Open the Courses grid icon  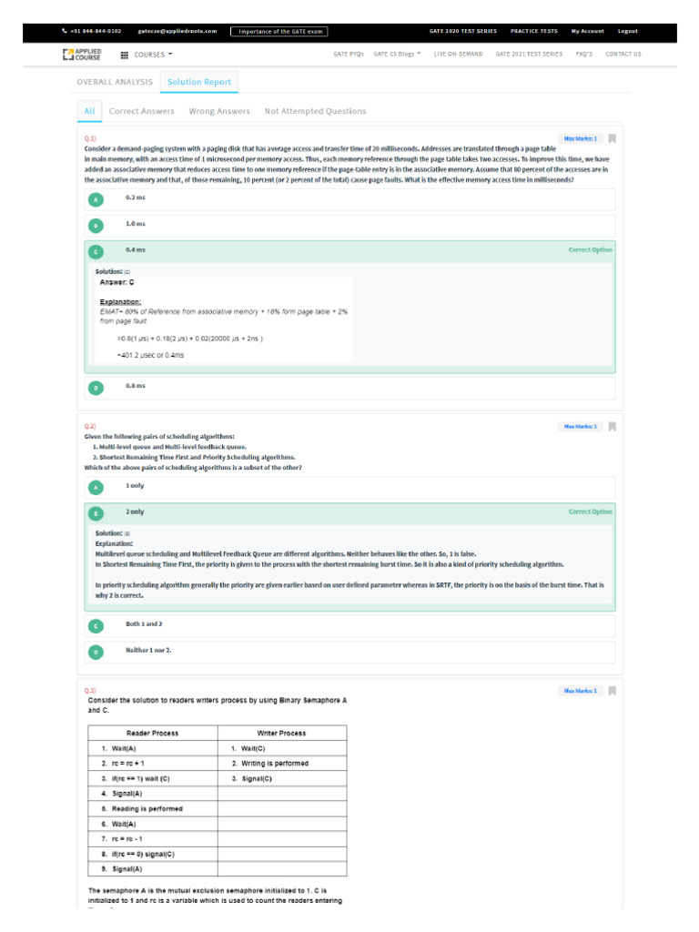pyautogui.click(x=124, y=55)
